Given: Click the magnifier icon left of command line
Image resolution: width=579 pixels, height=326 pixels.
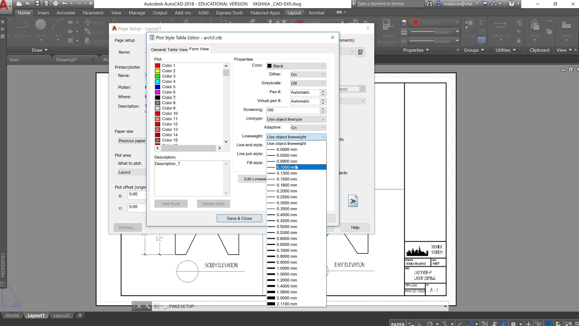Looking at the screenshot, I should tap(147, 306).
